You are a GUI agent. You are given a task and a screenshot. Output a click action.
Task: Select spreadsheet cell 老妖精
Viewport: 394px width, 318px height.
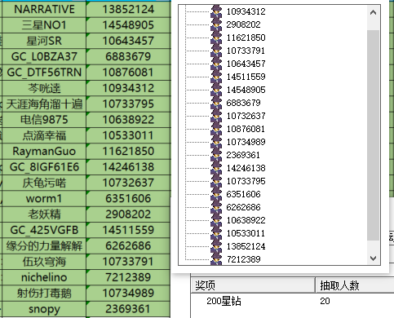pyautogui.click(x=44, y=214)
